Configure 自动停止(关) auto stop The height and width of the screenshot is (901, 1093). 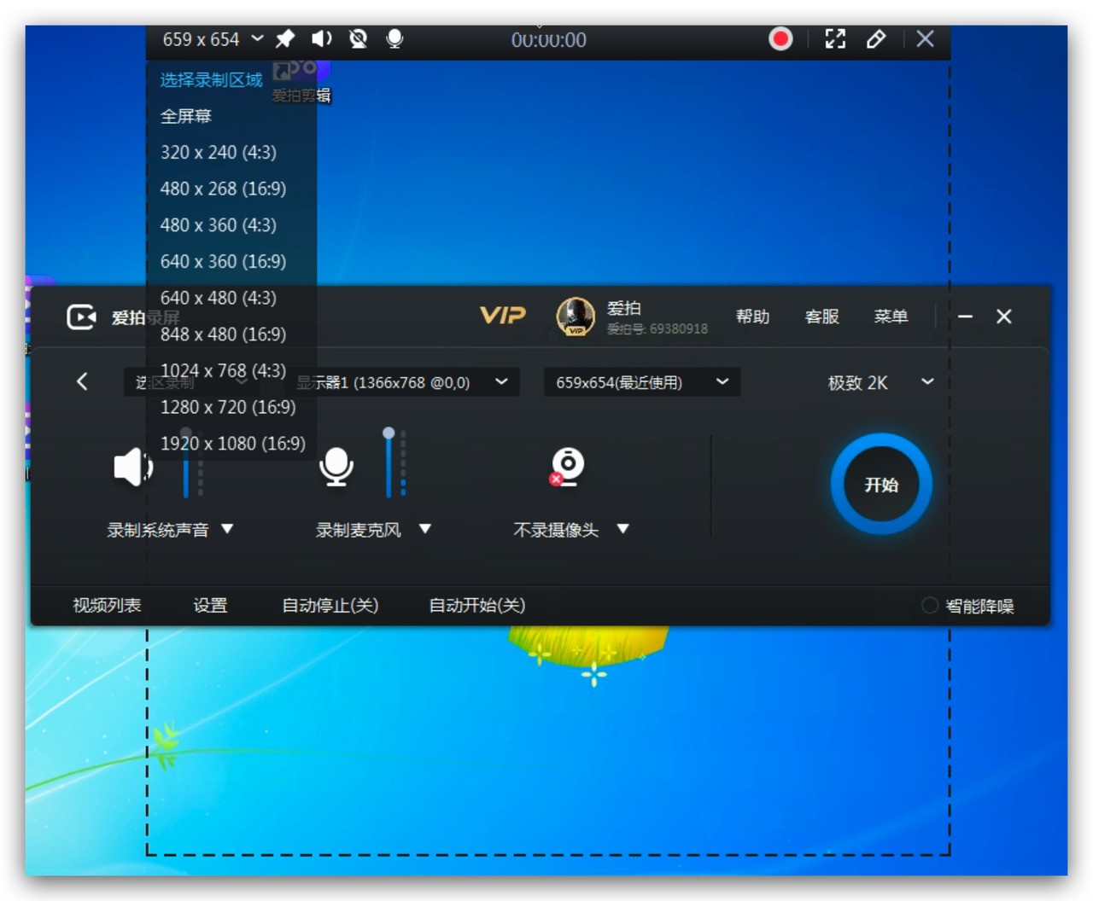pyautogui.click(x=330, y=606)
